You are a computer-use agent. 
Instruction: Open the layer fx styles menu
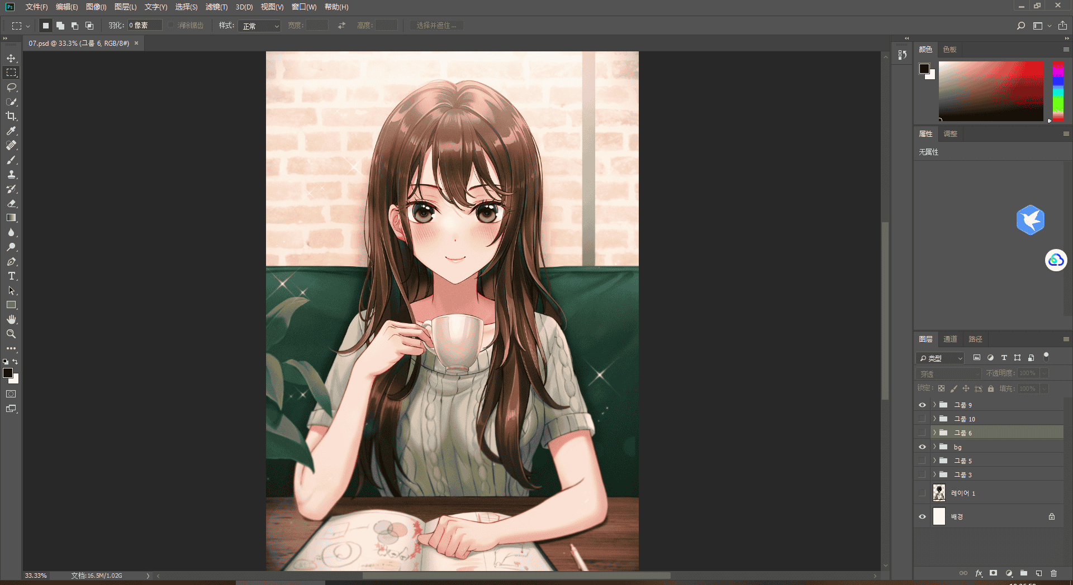click(979, 573)
